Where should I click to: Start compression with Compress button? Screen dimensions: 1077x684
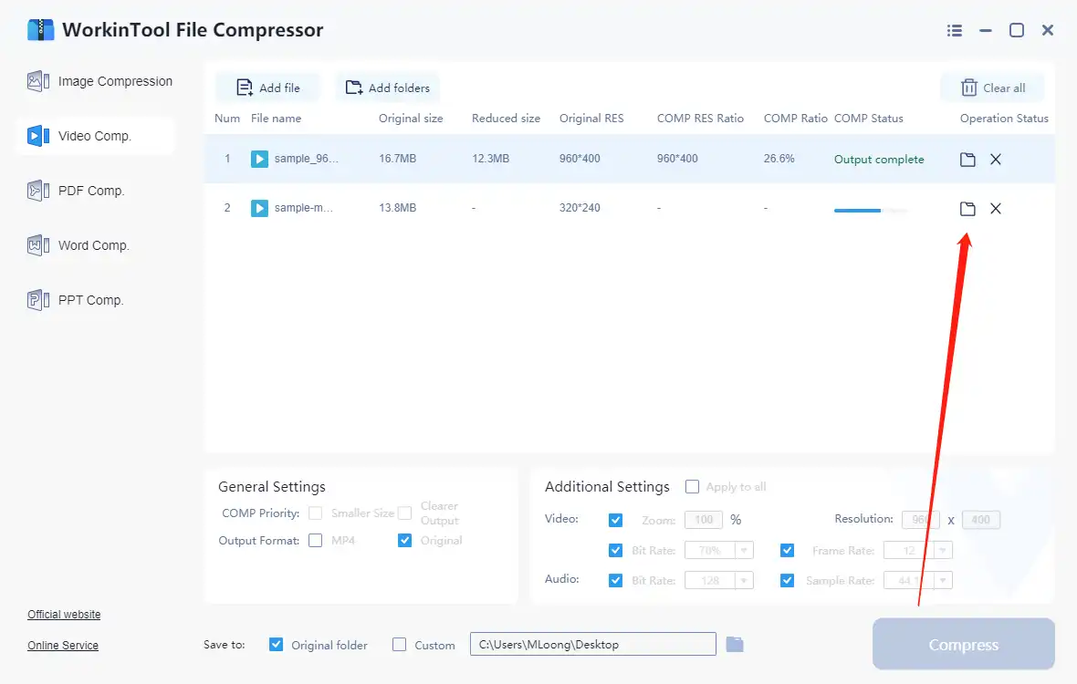pyautogui.click(x=963, y=644)
